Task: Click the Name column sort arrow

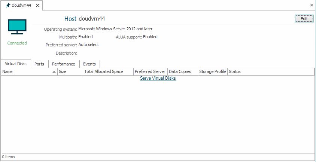Action: 54,71
